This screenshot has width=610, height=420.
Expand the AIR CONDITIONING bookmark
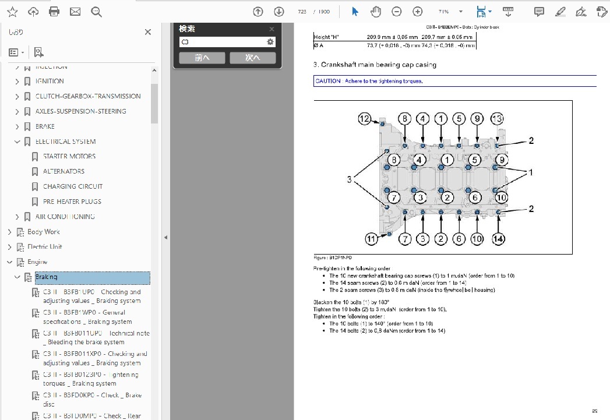17,217
